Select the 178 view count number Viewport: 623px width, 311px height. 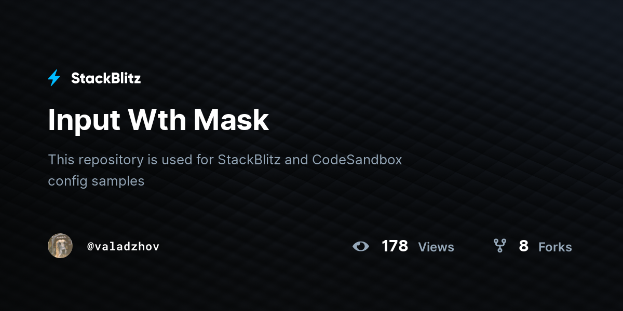coord(395,246)
